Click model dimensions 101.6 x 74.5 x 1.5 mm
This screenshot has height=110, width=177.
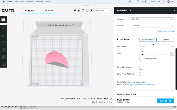click(102, 102)
